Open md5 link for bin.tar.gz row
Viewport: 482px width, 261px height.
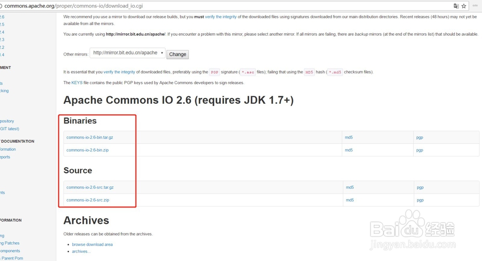(348, 137)
